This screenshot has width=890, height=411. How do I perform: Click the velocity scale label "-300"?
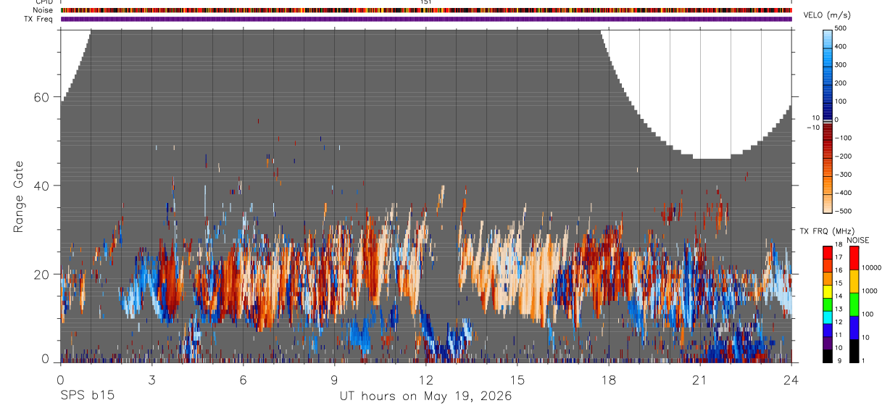842,175
